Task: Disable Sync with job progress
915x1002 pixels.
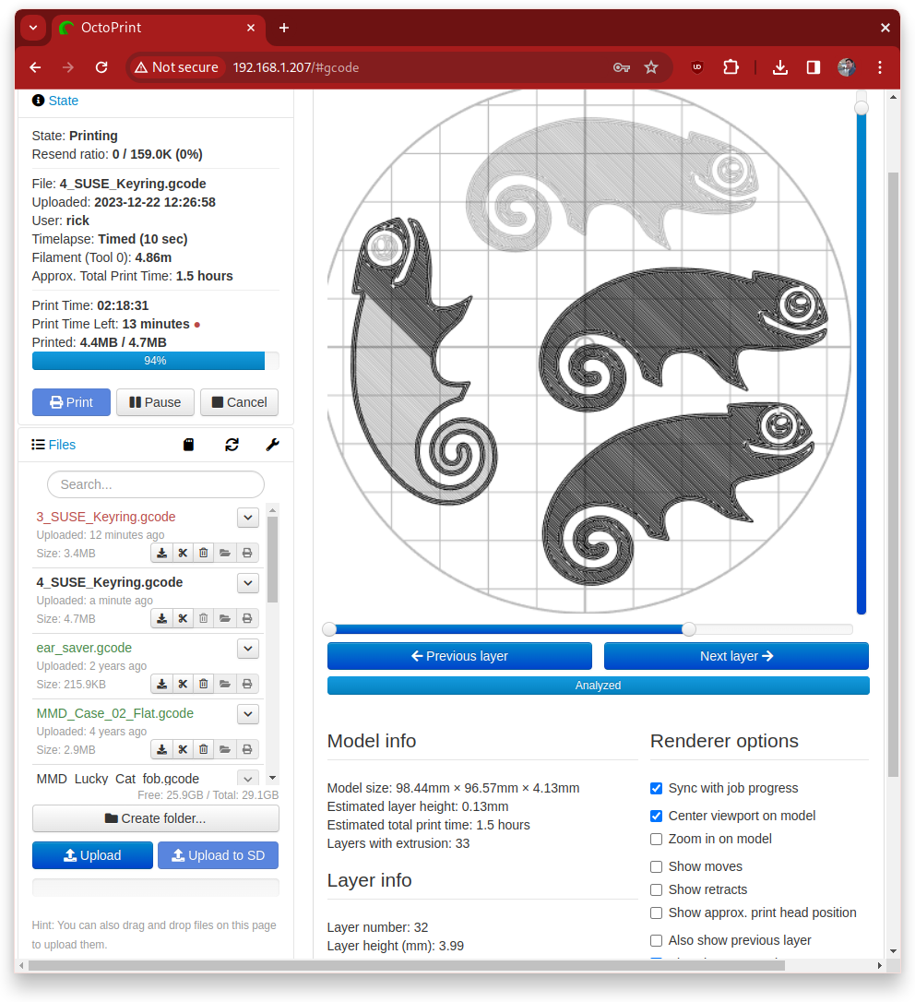Action: [656, 788]
